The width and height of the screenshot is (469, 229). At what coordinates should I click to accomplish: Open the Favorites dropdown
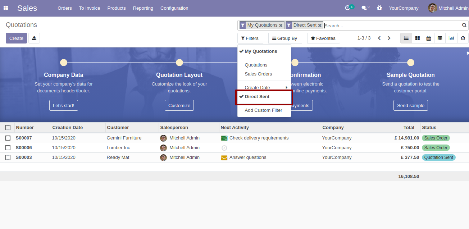click(323, 38)
